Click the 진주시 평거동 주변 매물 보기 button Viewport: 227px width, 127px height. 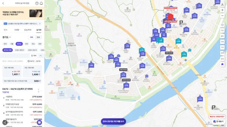114,121
